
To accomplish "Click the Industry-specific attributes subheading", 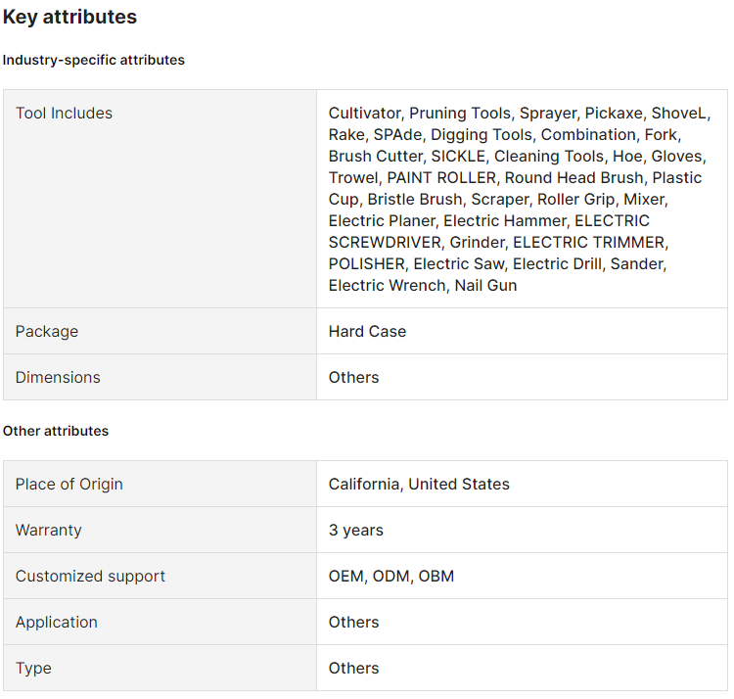I will tap(94, 60).
